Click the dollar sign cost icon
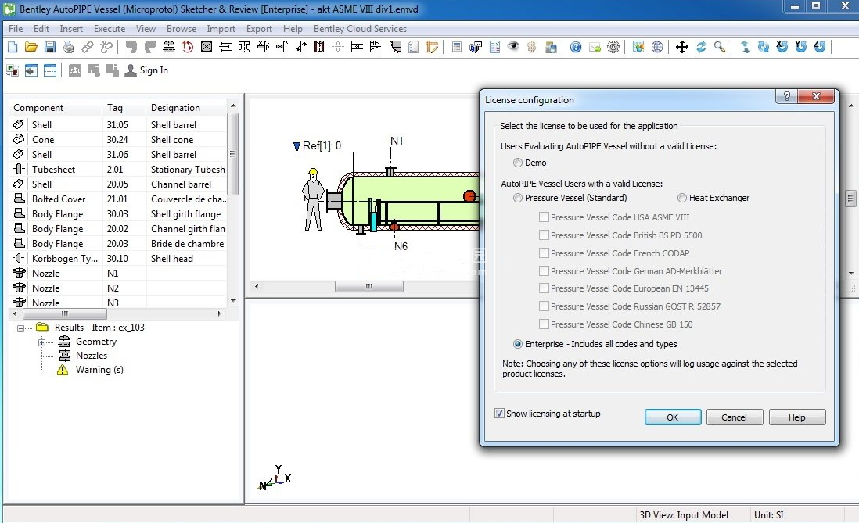The width and height of the screenshot is (859, 523). coord(531,47)
